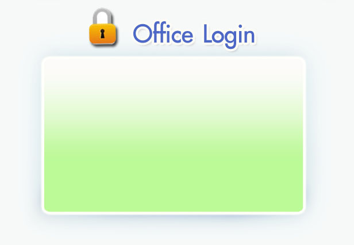Click the letter L in Login
Image resolution: width=354 pixels, height=245 pixels.
[207, 33]
